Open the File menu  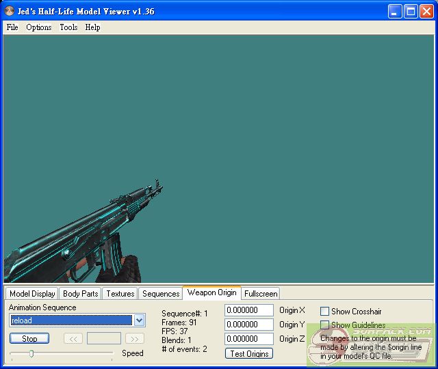tap(12, 27)
